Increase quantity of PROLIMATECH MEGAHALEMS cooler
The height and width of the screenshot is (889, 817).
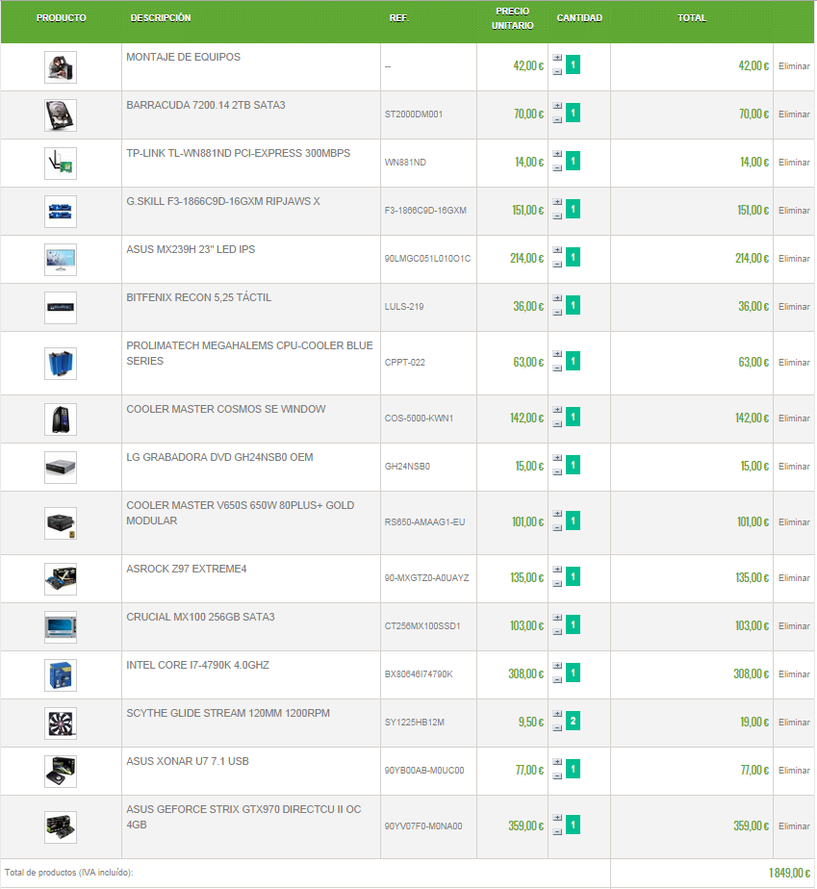(557, 354)
